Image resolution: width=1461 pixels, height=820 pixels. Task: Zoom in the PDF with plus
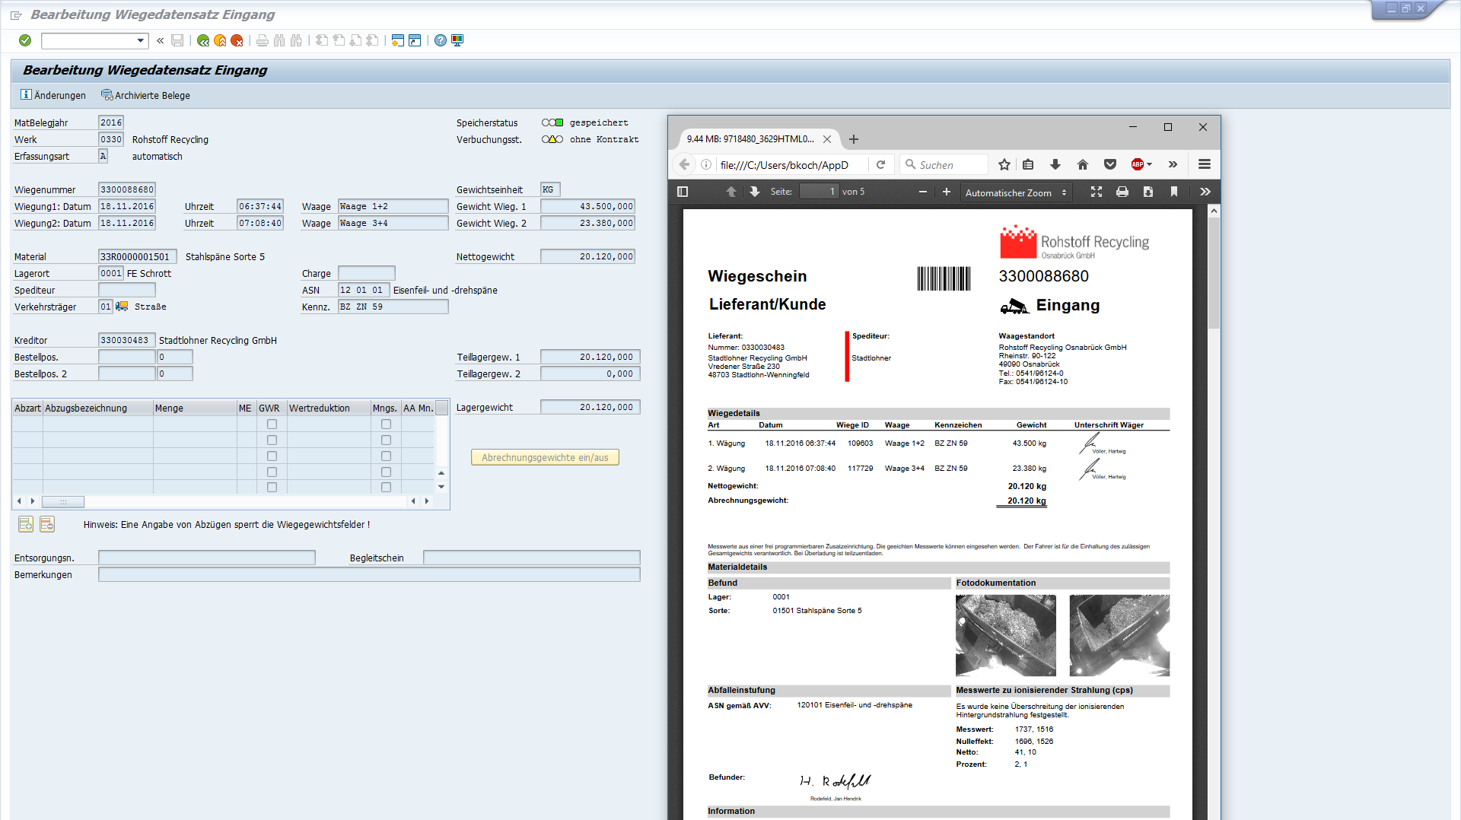pos(947,192)
